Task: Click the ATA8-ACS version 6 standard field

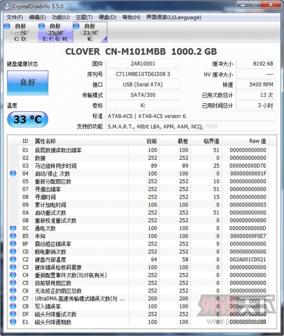Action: point(190,116)
